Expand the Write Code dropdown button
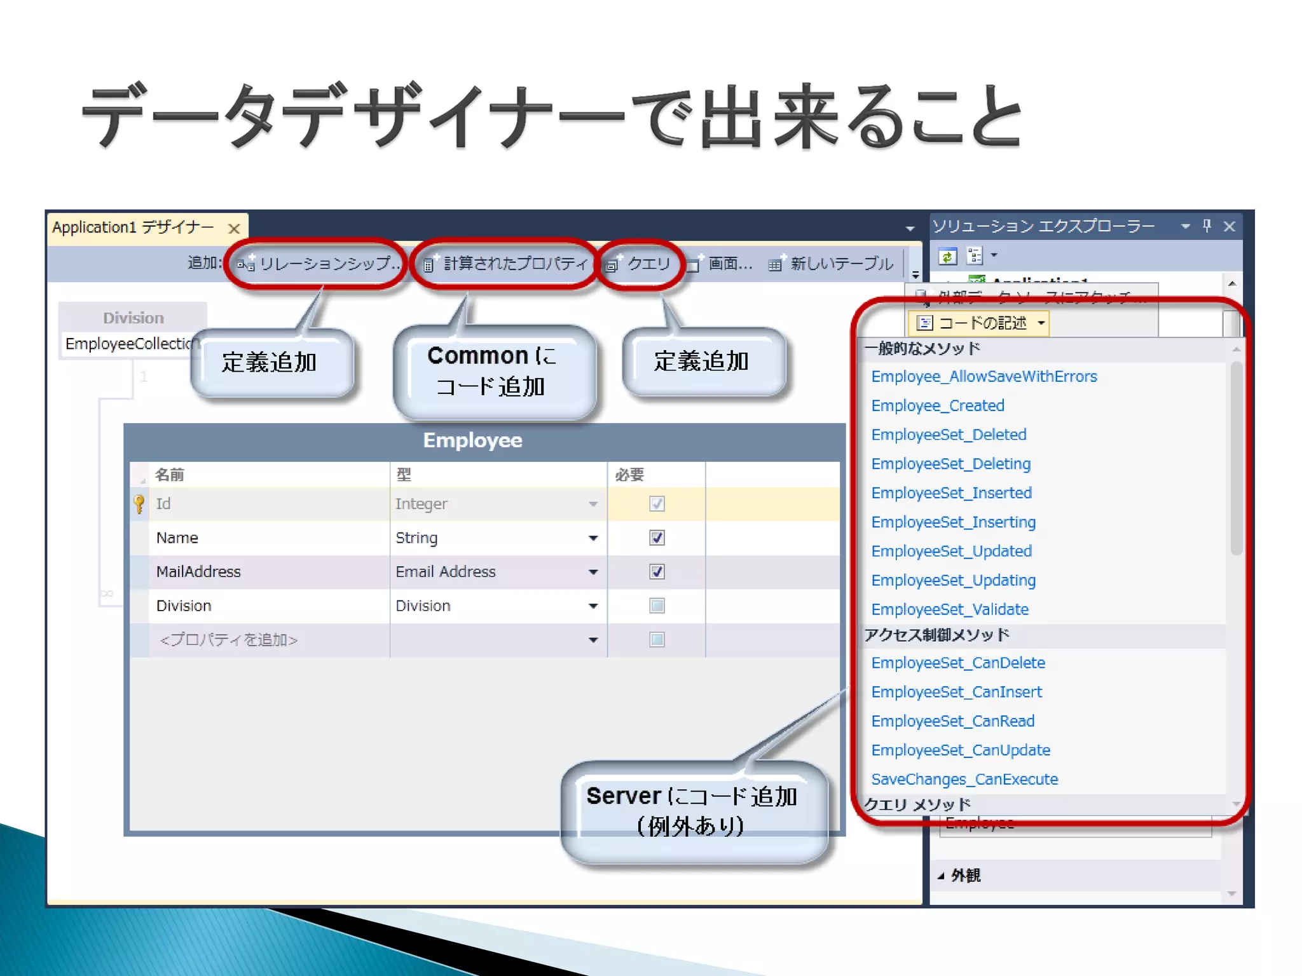The image size is (1302, 976). [1041, 323]
